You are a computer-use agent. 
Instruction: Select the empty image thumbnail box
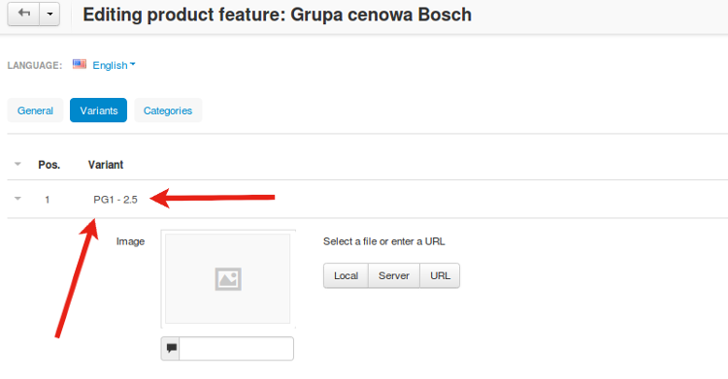pyautogui.click(x=228, y=279)
